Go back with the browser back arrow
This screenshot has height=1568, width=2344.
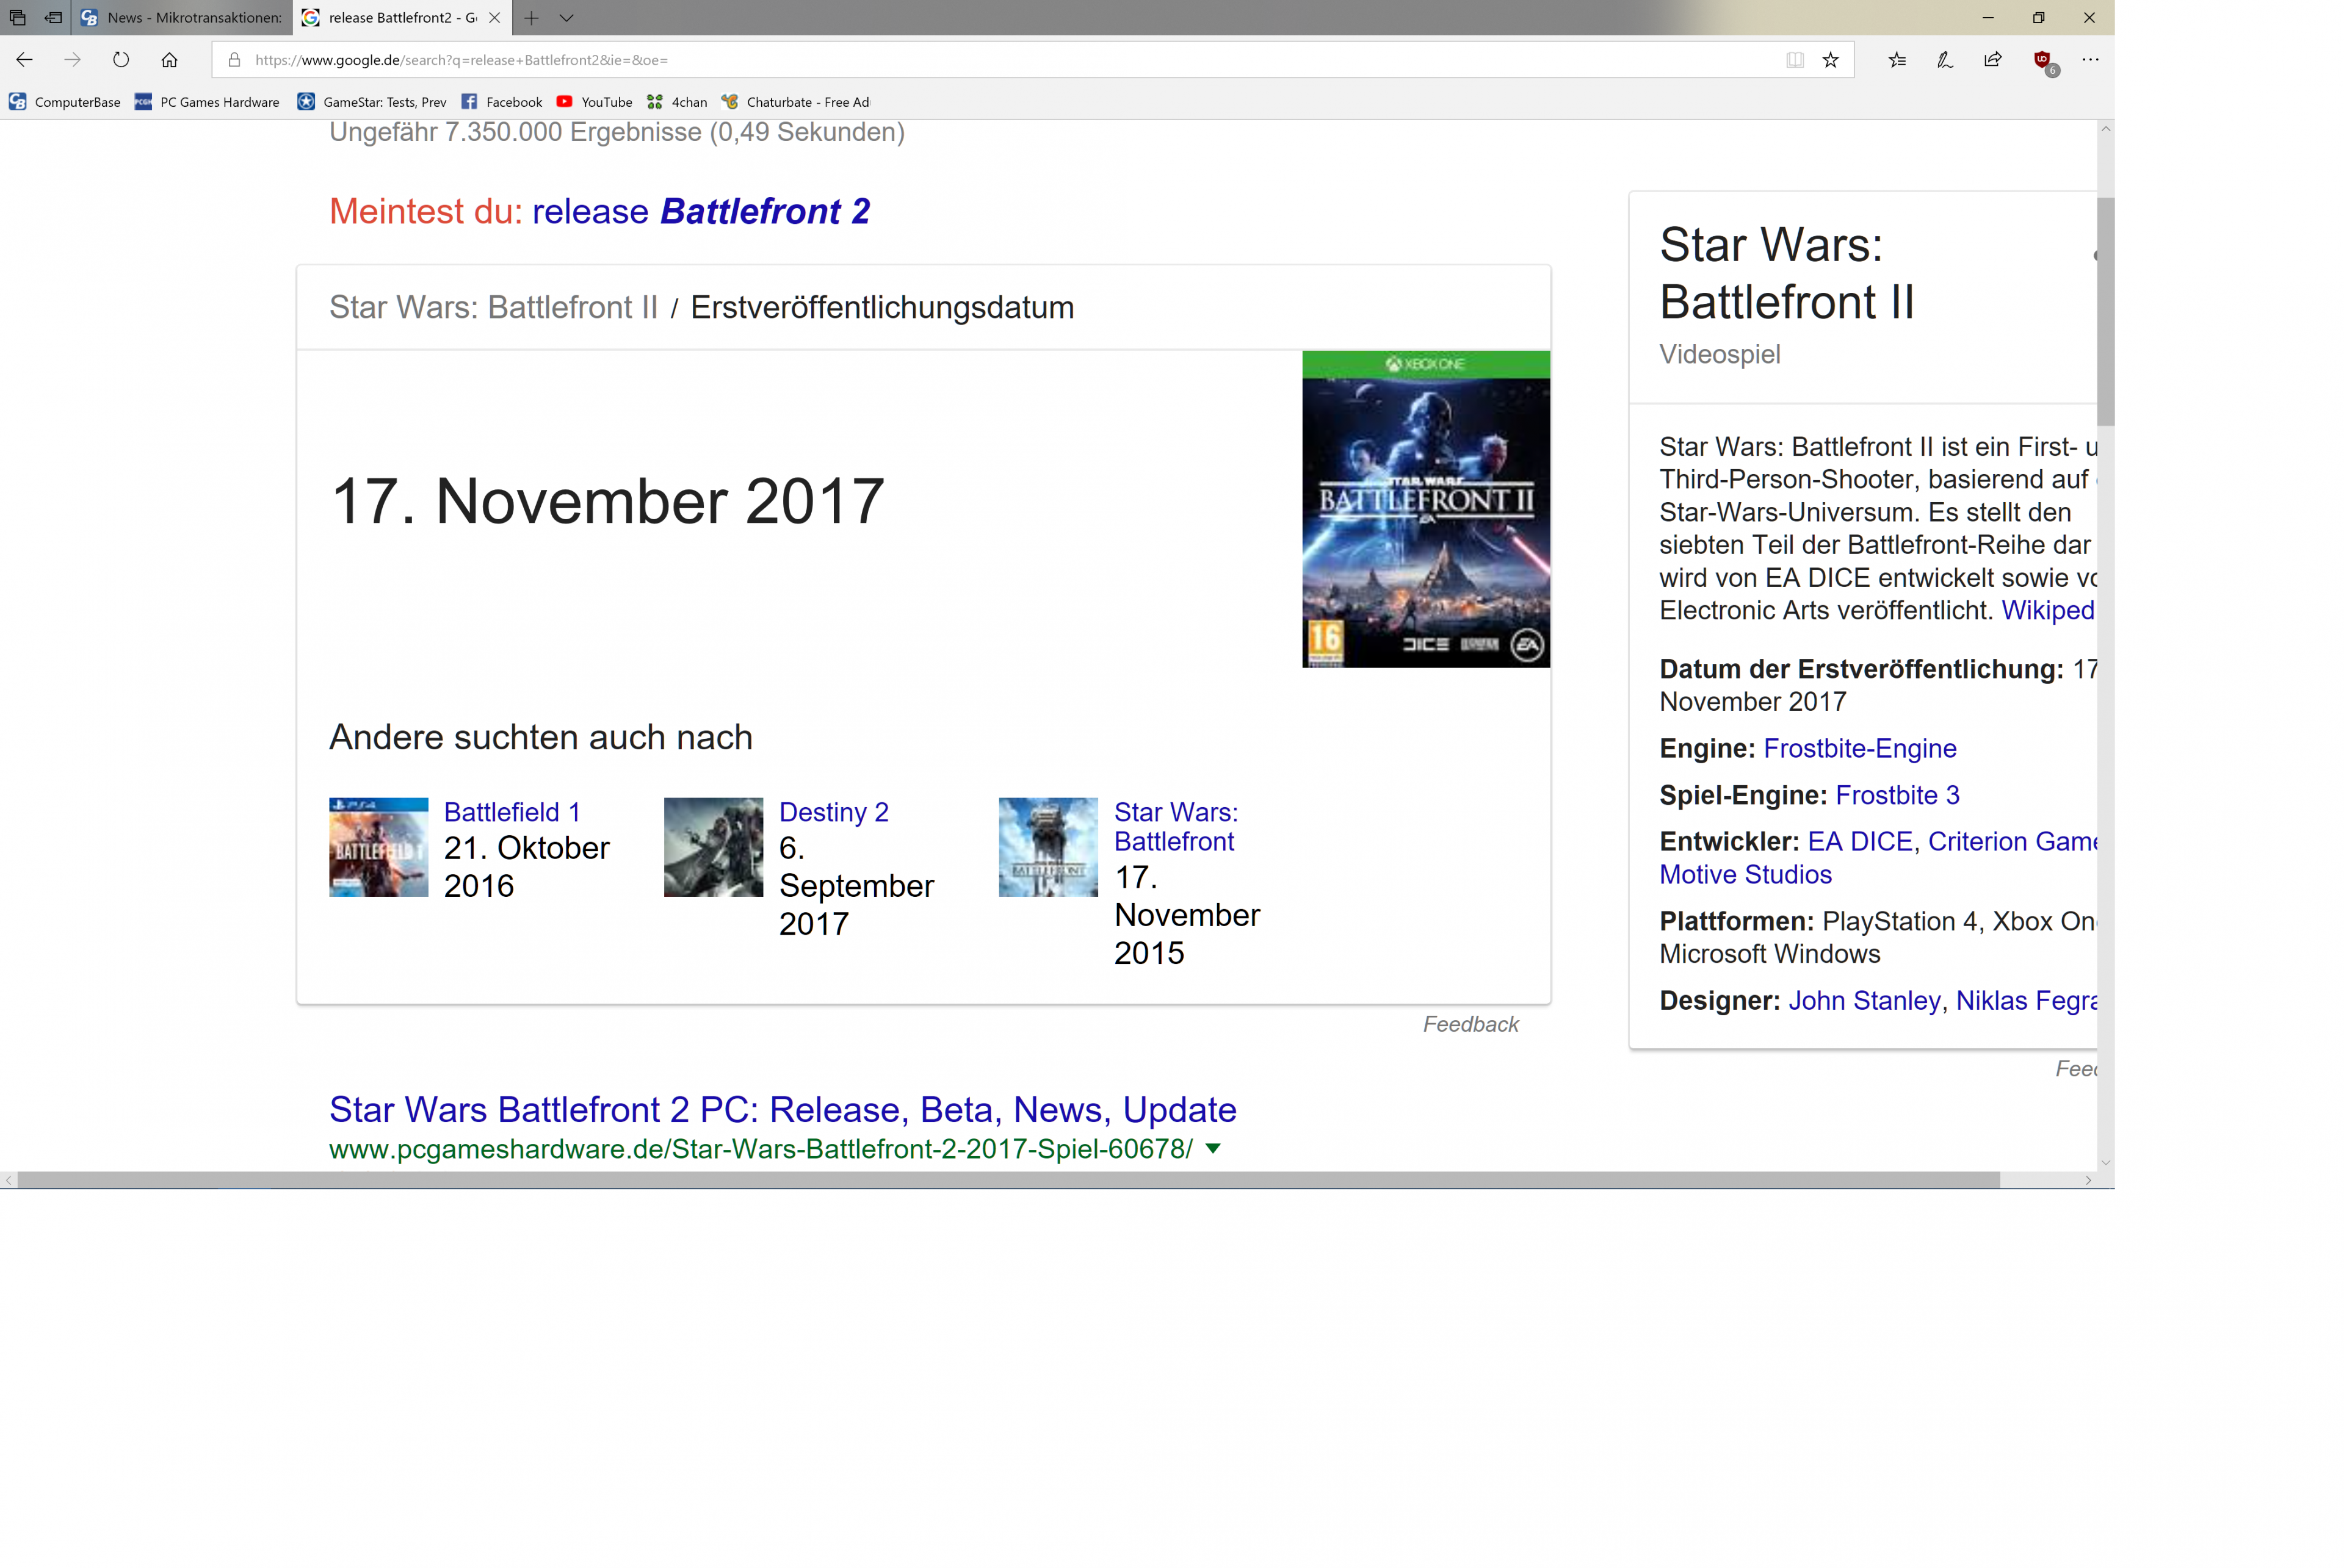tap(25, 60)
